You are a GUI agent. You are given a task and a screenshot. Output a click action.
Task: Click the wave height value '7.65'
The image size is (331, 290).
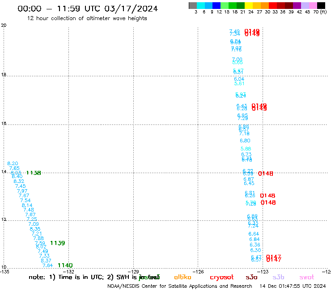coord(14,168)
